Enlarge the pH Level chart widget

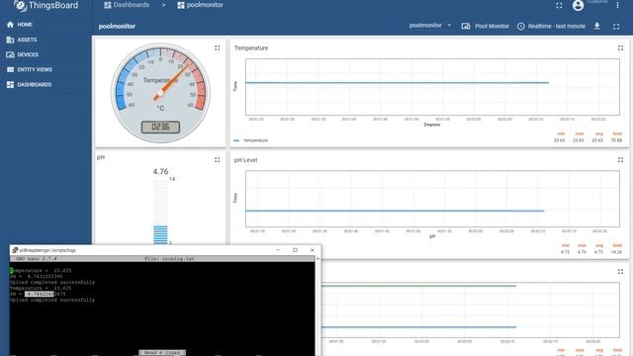620,160
